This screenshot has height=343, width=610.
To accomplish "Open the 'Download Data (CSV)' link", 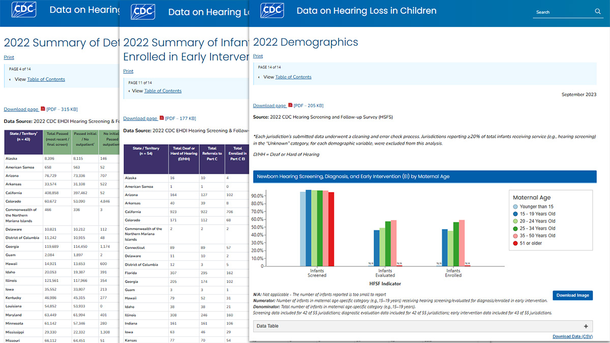I will tap(572, 336).
